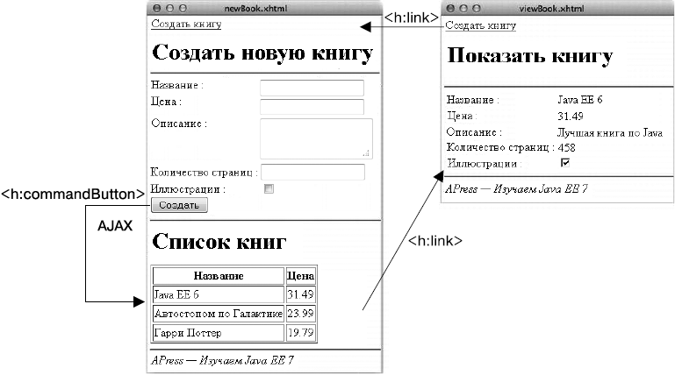This screenshot has width=675, height=375.
Task: Click the Количество страниц input box
Action: pos(312,172)
